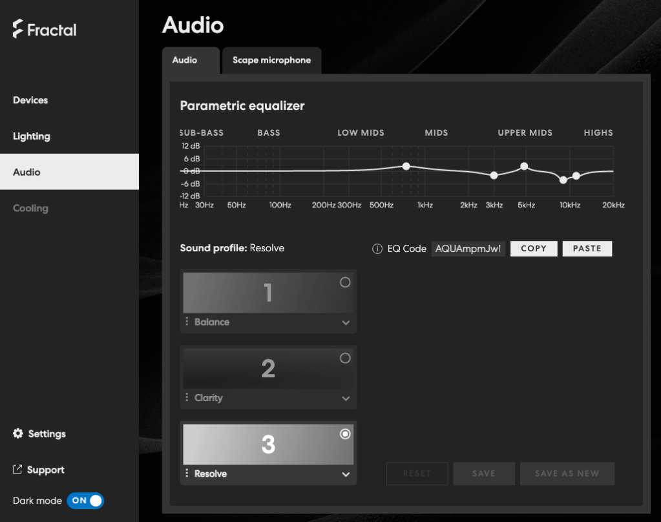Click the Resolve profile drag handle dots
This screenshot has width=661, height=522.
187,474
